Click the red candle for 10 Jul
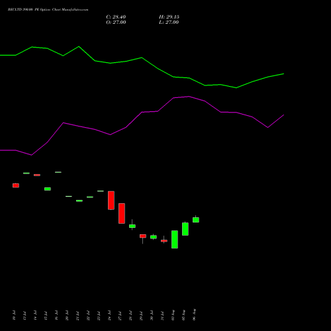The height and width of the screenshot is (331, 331). point(16,185)
